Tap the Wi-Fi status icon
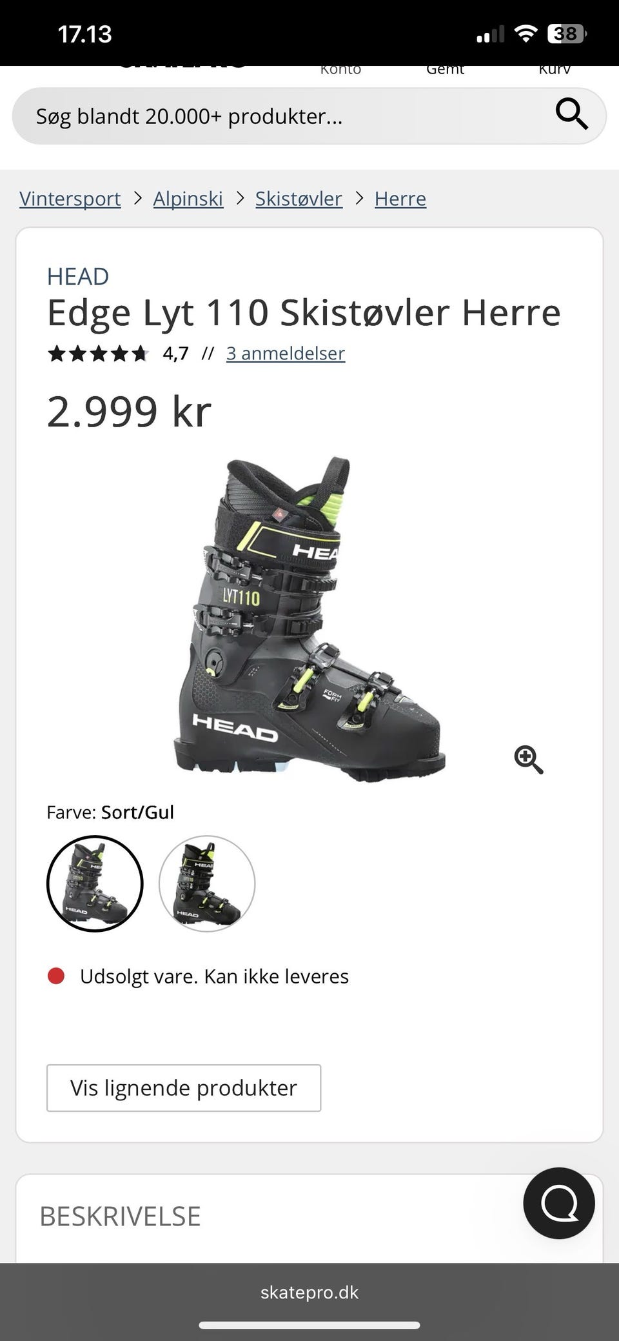Image resolution: width=619 pixels, height=1341 pixels. 526,34
